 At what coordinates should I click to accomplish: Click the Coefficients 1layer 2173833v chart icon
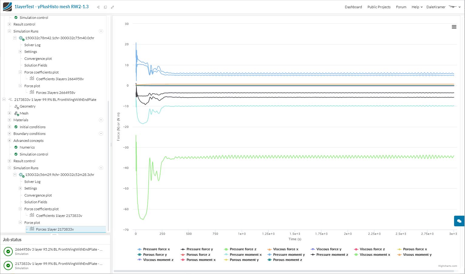pos(32,215)
